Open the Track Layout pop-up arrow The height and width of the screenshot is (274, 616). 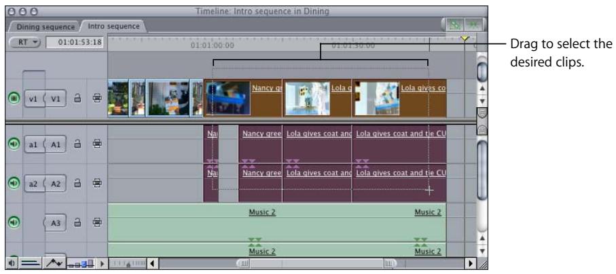(102, 263)
